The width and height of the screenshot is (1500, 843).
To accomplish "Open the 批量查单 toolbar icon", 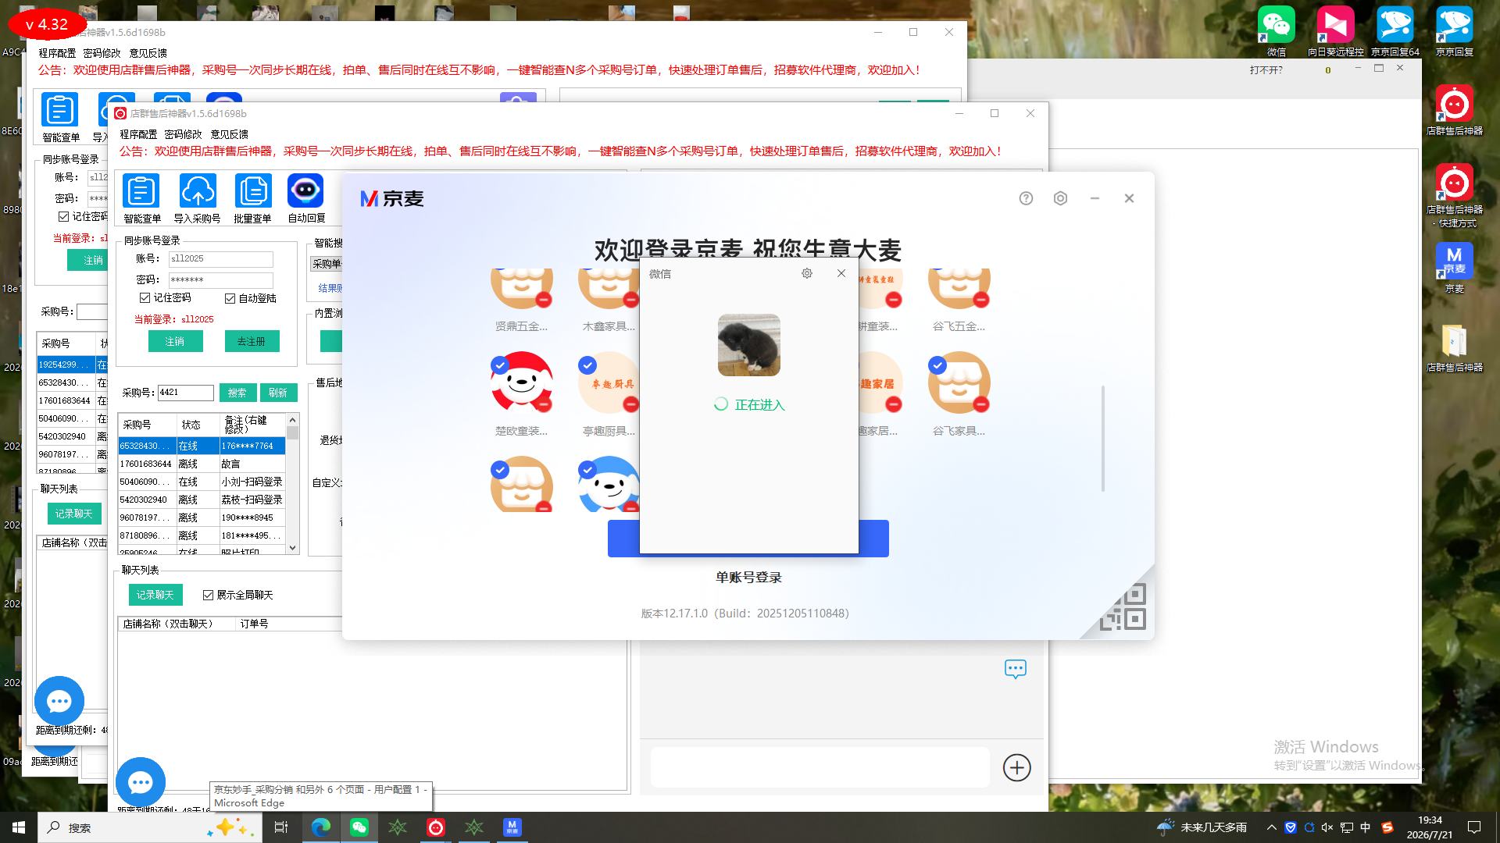I will click(253, 191).
